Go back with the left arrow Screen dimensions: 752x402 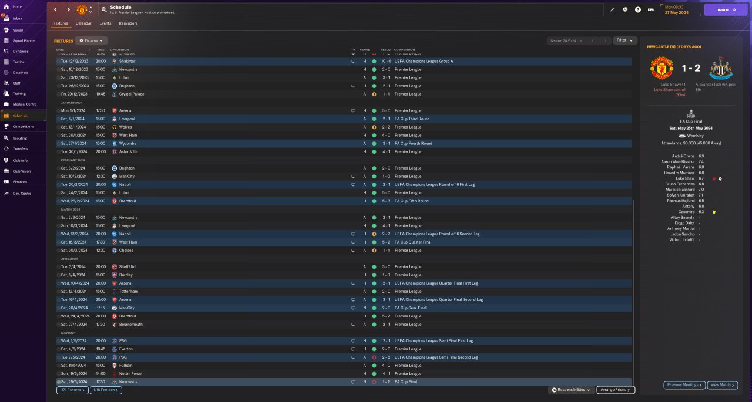point(55,10)
